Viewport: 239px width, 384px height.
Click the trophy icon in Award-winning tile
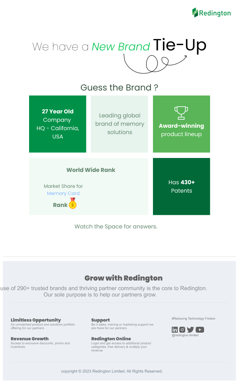pos(181,113)
